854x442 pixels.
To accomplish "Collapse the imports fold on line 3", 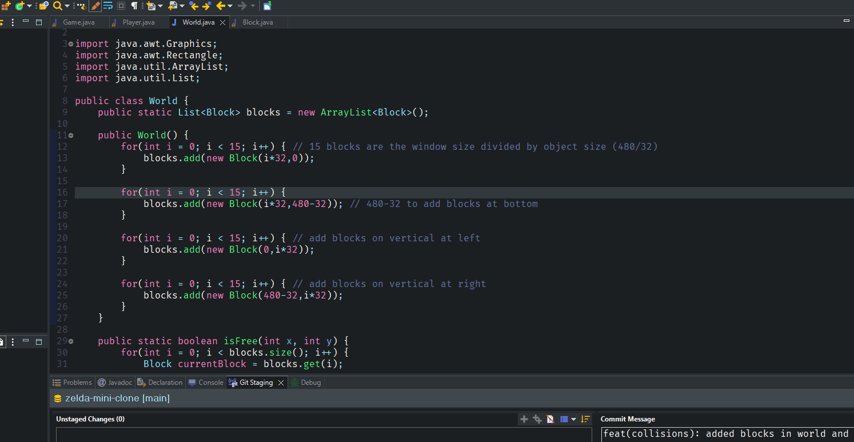I will pos(71,43).
